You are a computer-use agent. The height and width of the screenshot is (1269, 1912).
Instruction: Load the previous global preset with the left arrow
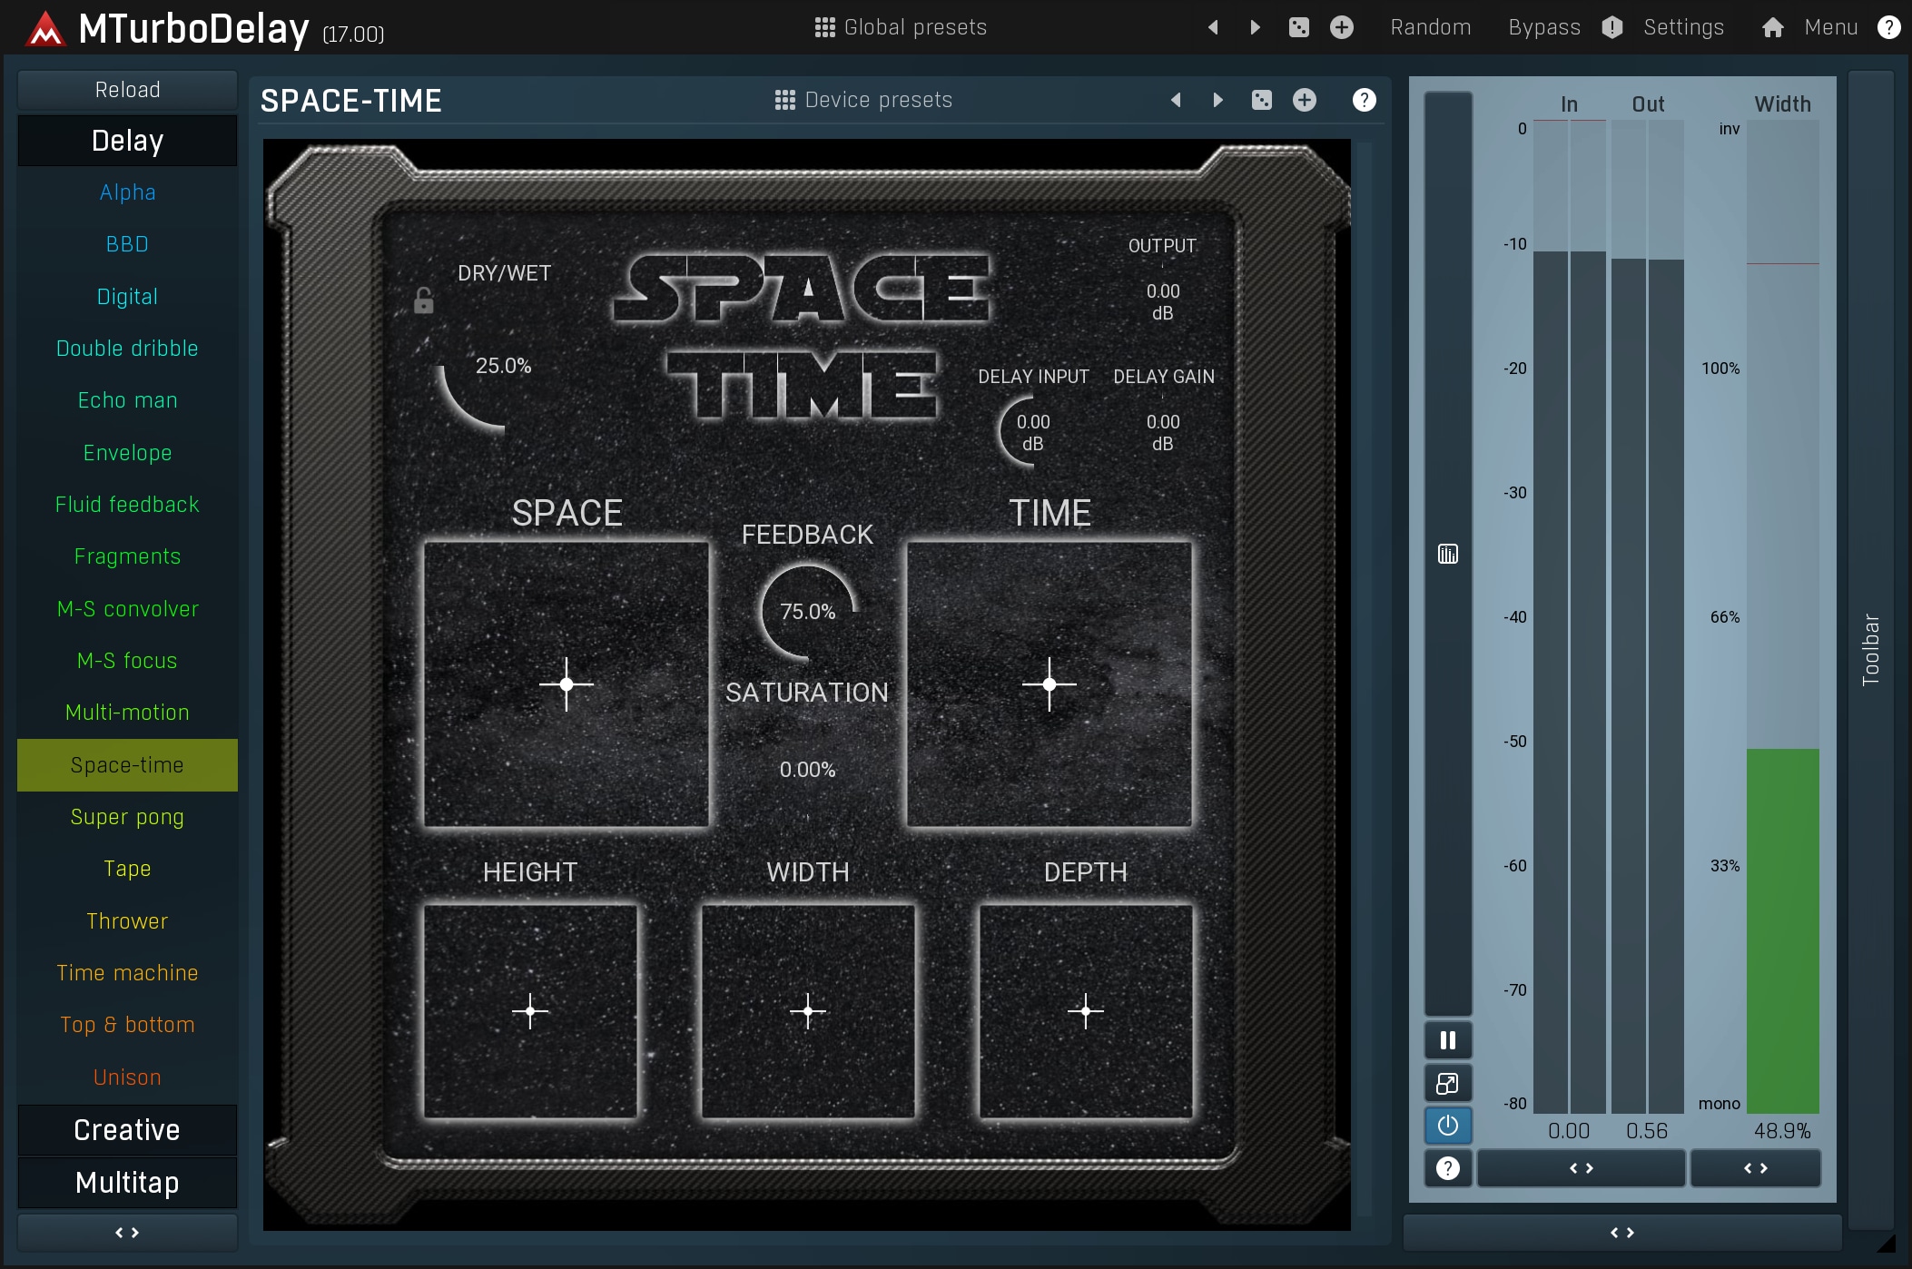point(1213,27)
